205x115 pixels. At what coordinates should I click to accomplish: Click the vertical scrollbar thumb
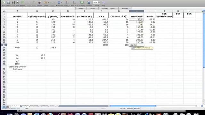[x=204, y=41]
